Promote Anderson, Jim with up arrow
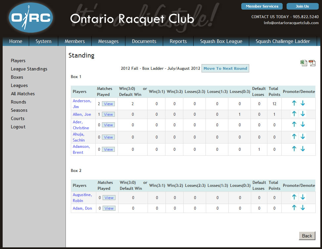The height and width of the screenshot is (249, 322). (294, 103)
